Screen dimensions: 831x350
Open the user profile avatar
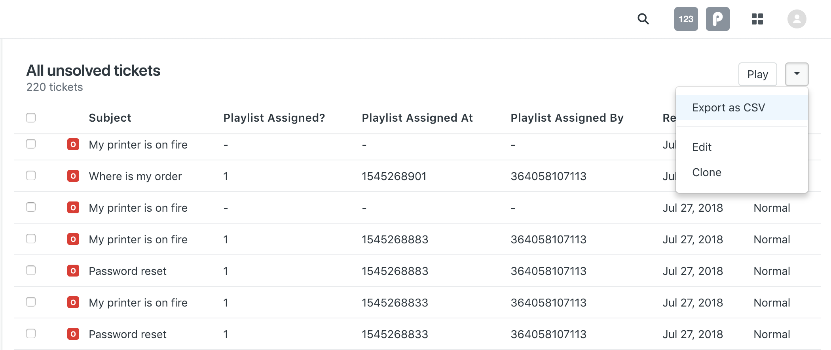tap(797, 19)
